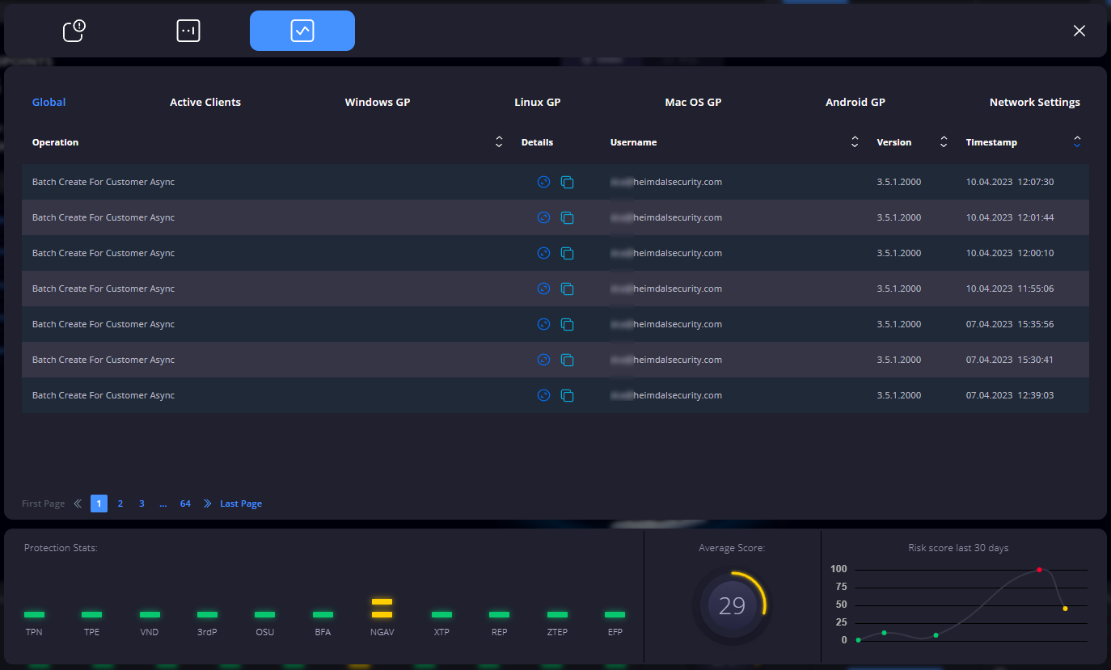The height and width of the screenshot is (670, 1111).
Task: Click the timestamp 07.04.2023 15:35:56
Action: tap(1010, 324)
